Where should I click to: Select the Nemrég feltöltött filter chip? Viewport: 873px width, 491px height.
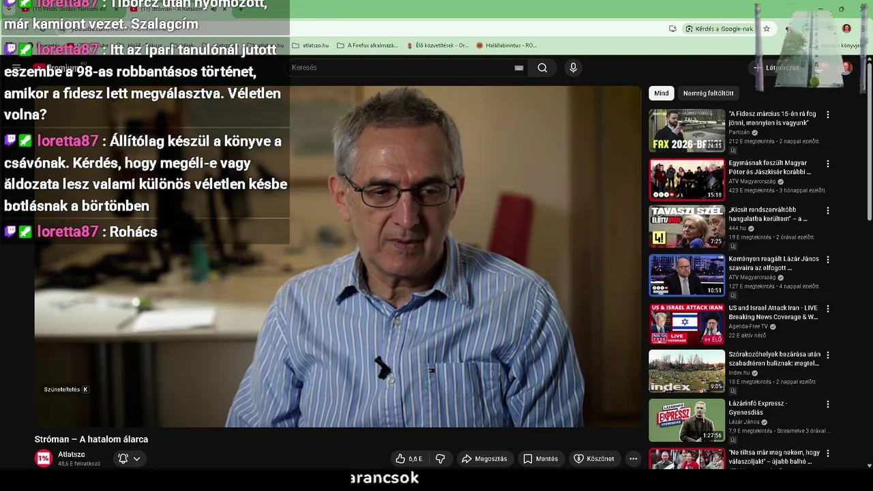pos(708,93)
